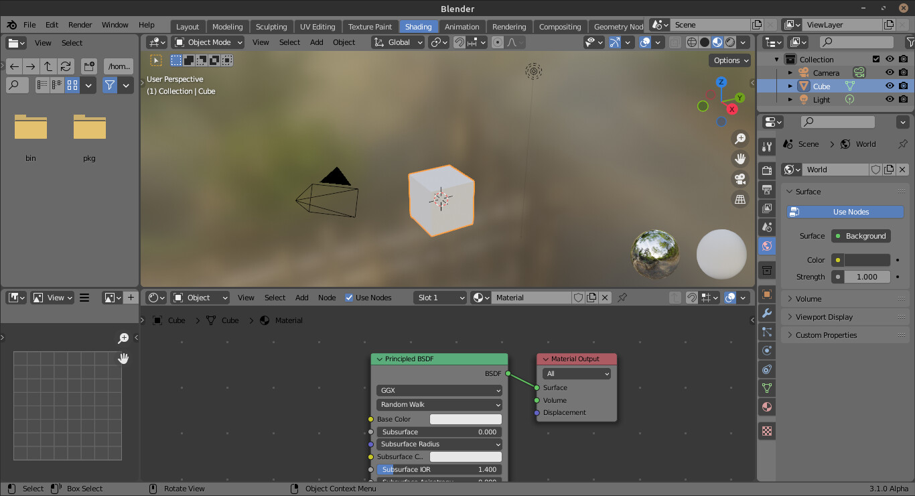Select solid viewport shading
Image resolution: width=915 pixels, height=496 pixels.
pyautogui.click(x=705, y=42)
